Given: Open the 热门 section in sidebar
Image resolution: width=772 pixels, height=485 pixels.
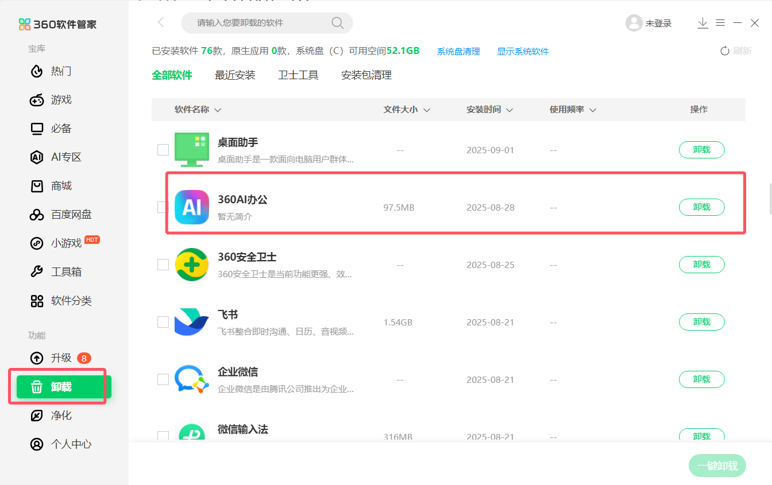Looking at the screenshot, I should pyautogui.click(x=60, y=71).
